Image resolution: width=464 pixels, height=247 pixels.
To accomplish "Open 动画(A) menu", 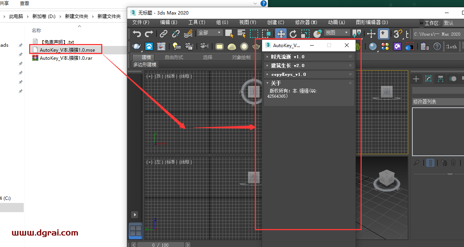I will coord(336,23).
